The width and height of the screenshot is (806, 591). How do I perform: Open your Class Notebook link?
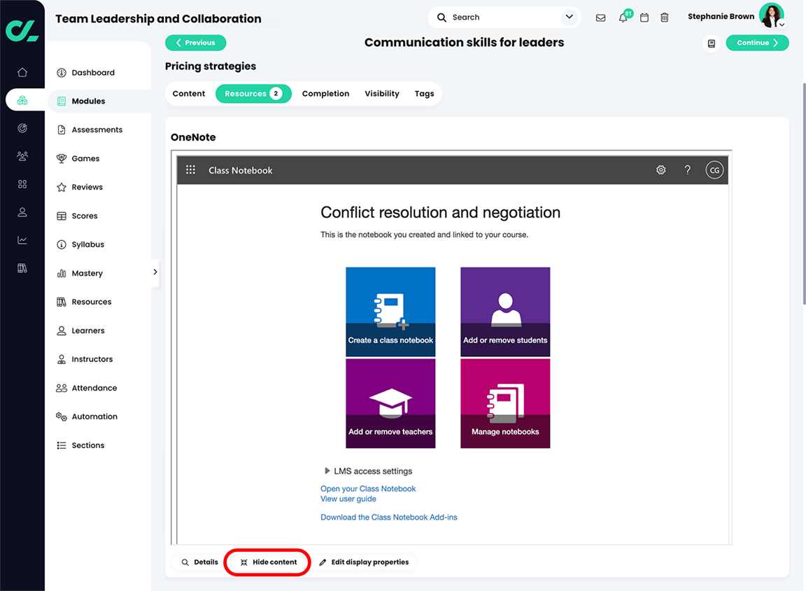coord(368,489)
